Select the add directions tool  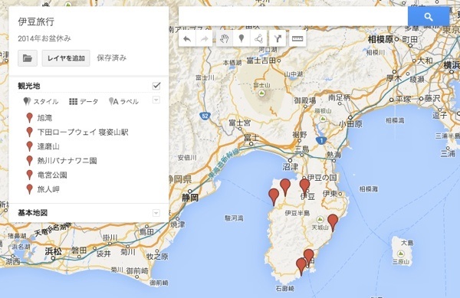278,38
